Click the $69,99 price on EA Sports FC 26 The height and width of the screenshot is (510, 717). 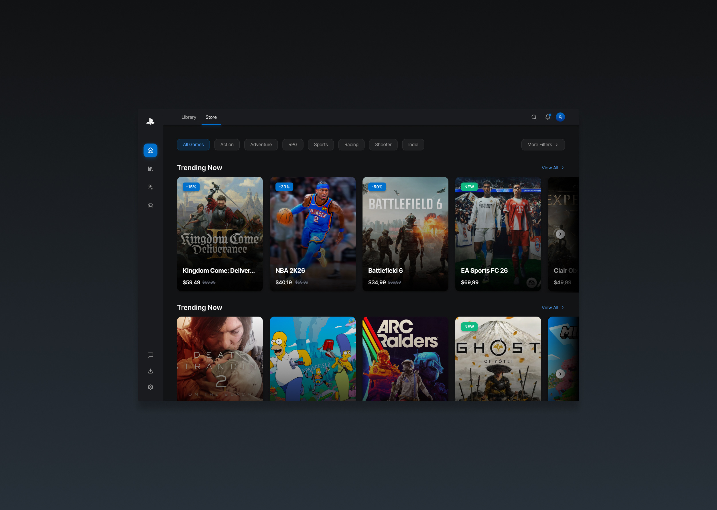[x=470, y=283]
